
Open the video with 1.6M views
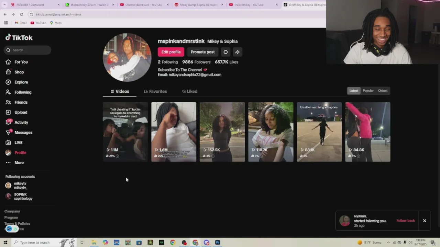pos(174,132)
